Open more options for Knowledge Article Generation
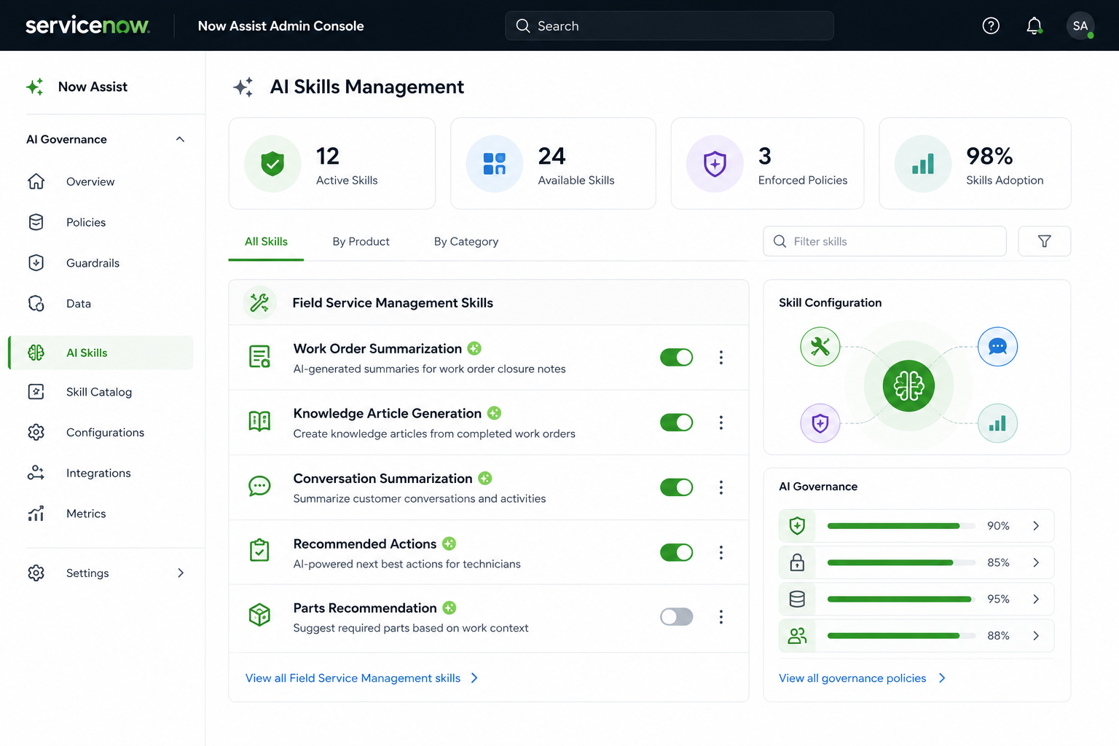The image size is (1119, 746). [x=721, y=423]
